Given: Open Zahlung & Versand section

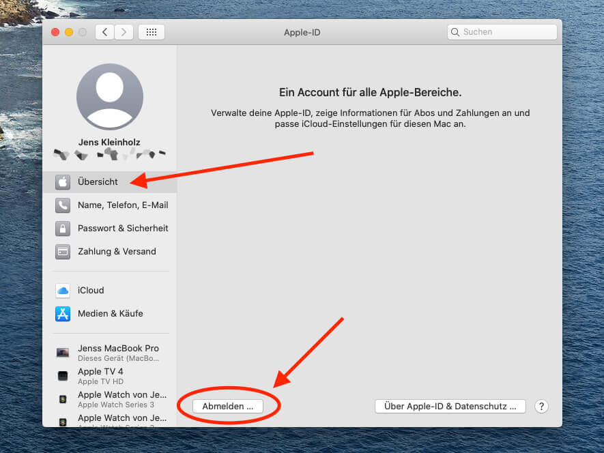Looking at the screenshot, I should [x=110, y=252].
